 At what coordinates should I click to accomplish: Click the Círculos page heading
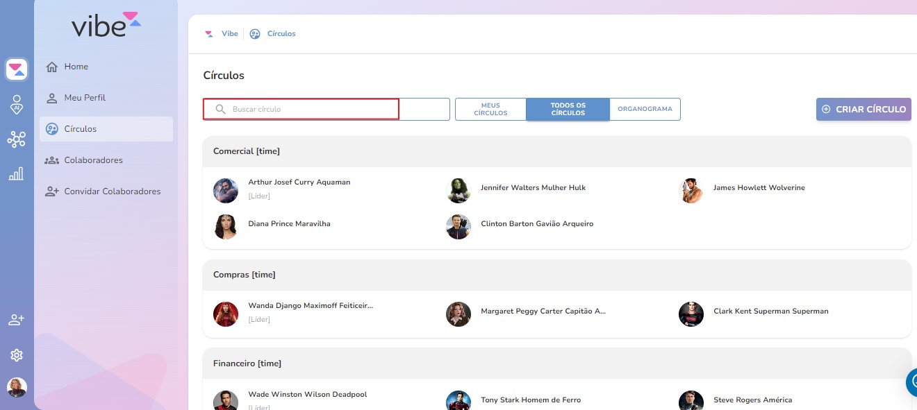(x=224, y=76)
